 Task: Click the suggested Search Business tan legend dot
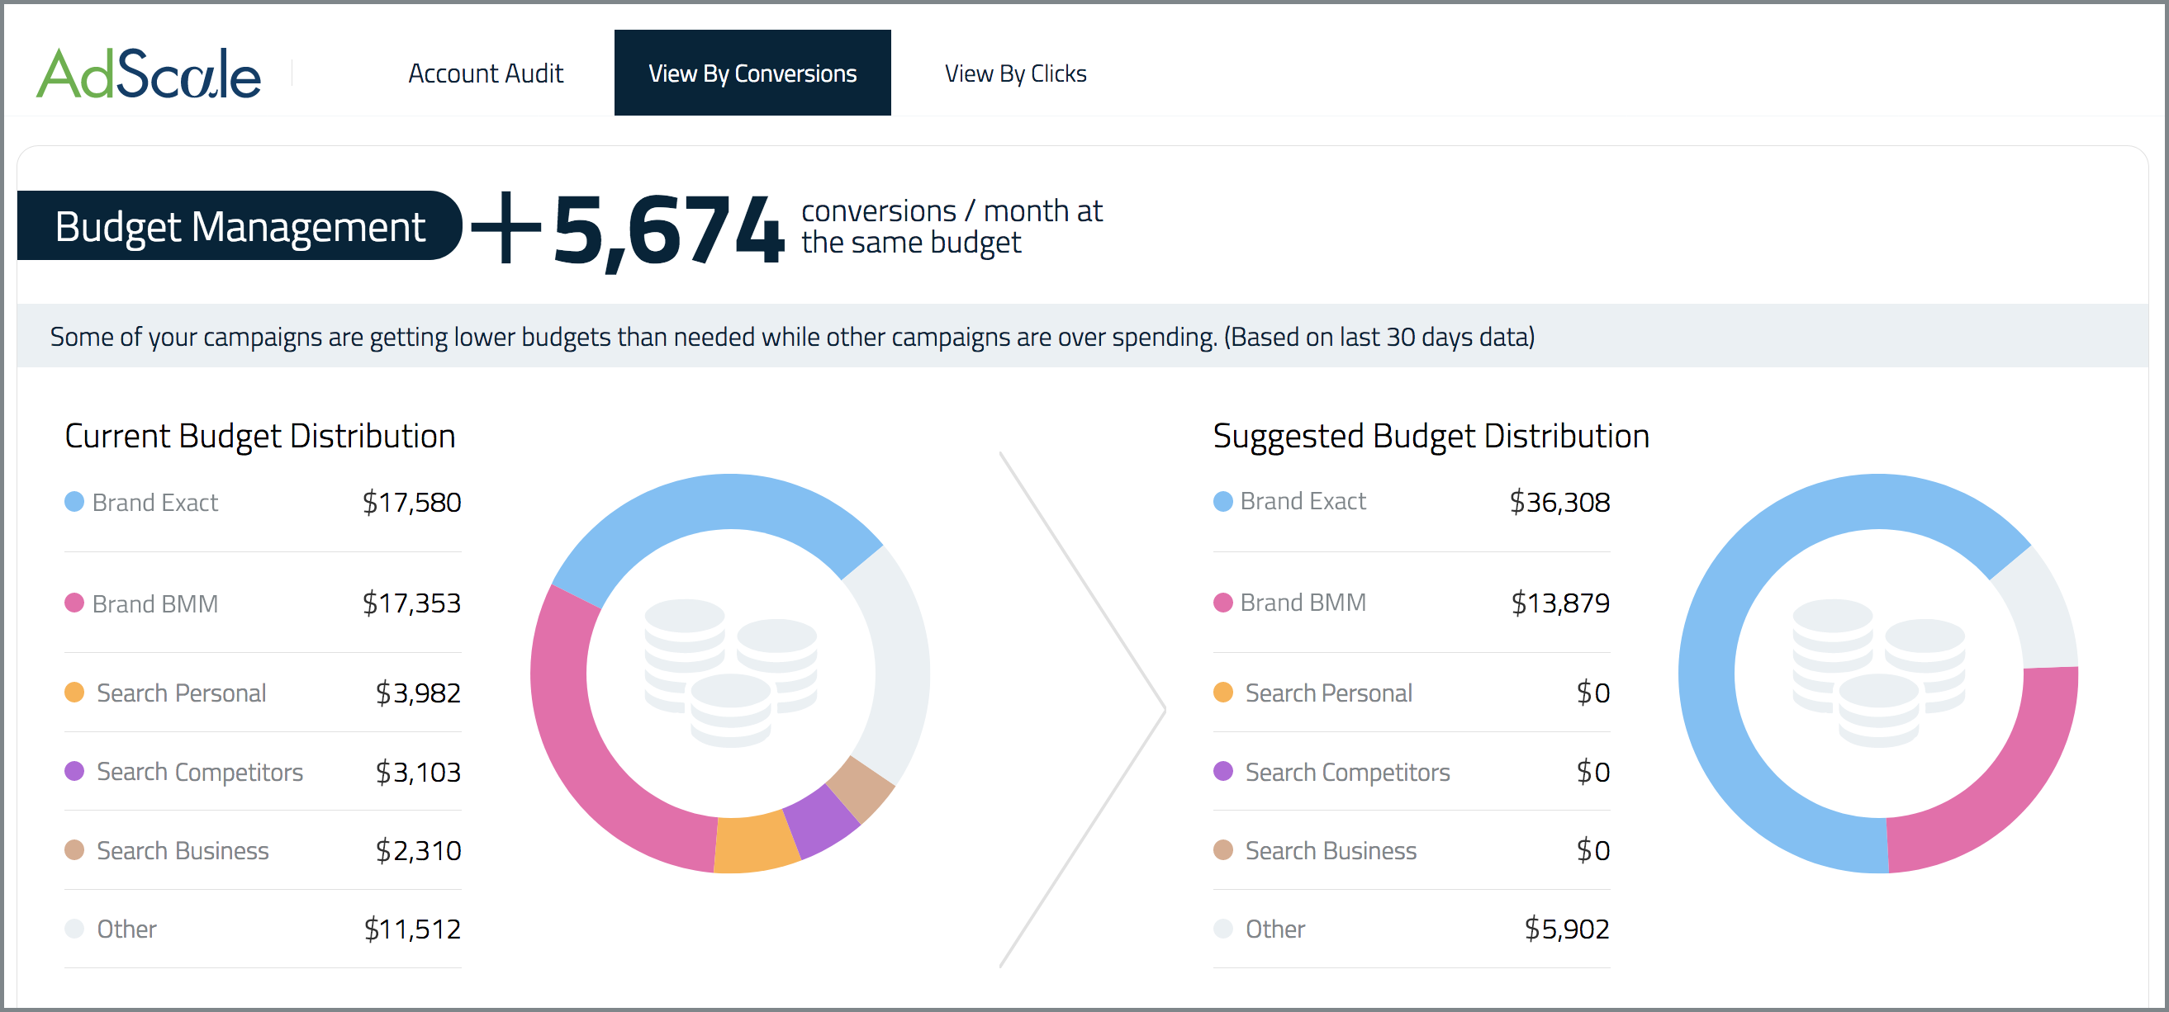[x=1222, y=850]
